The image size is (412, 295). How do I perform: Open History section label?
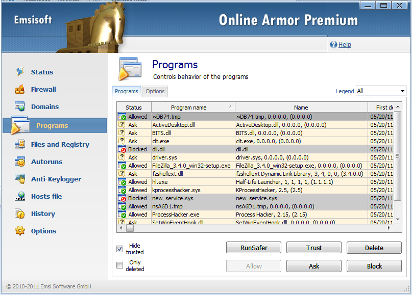pyautogui.click(x=43, y=213)
